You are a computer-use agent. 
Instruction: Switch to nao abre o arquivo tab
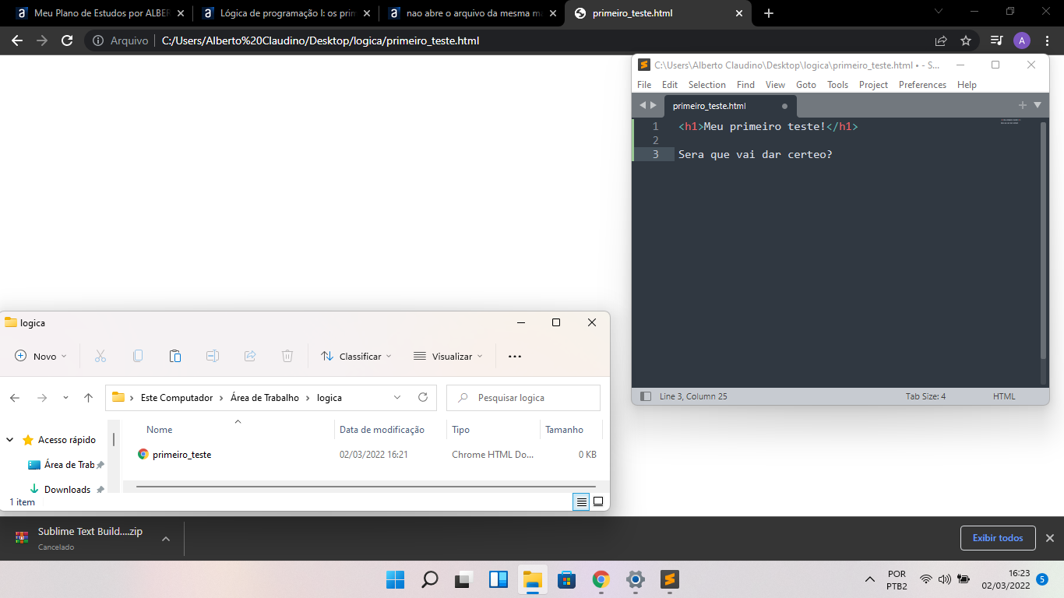pos(470,13)
